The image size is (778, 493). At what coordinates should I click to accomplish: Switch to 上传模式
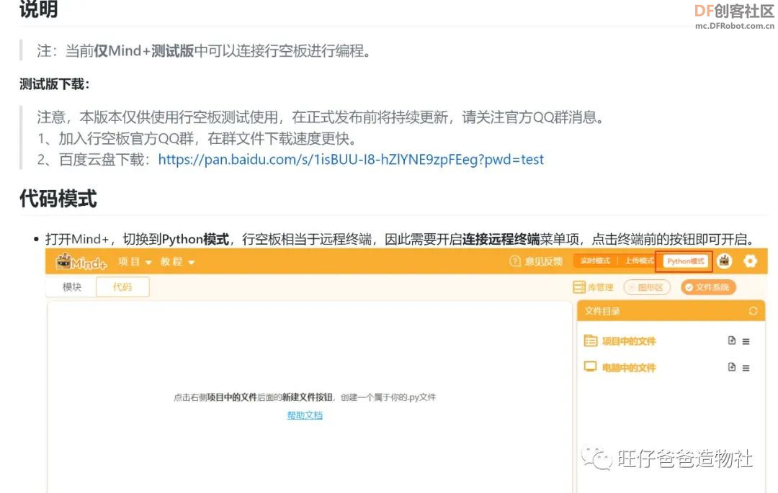pyautogui.click(x=639, y=261)
